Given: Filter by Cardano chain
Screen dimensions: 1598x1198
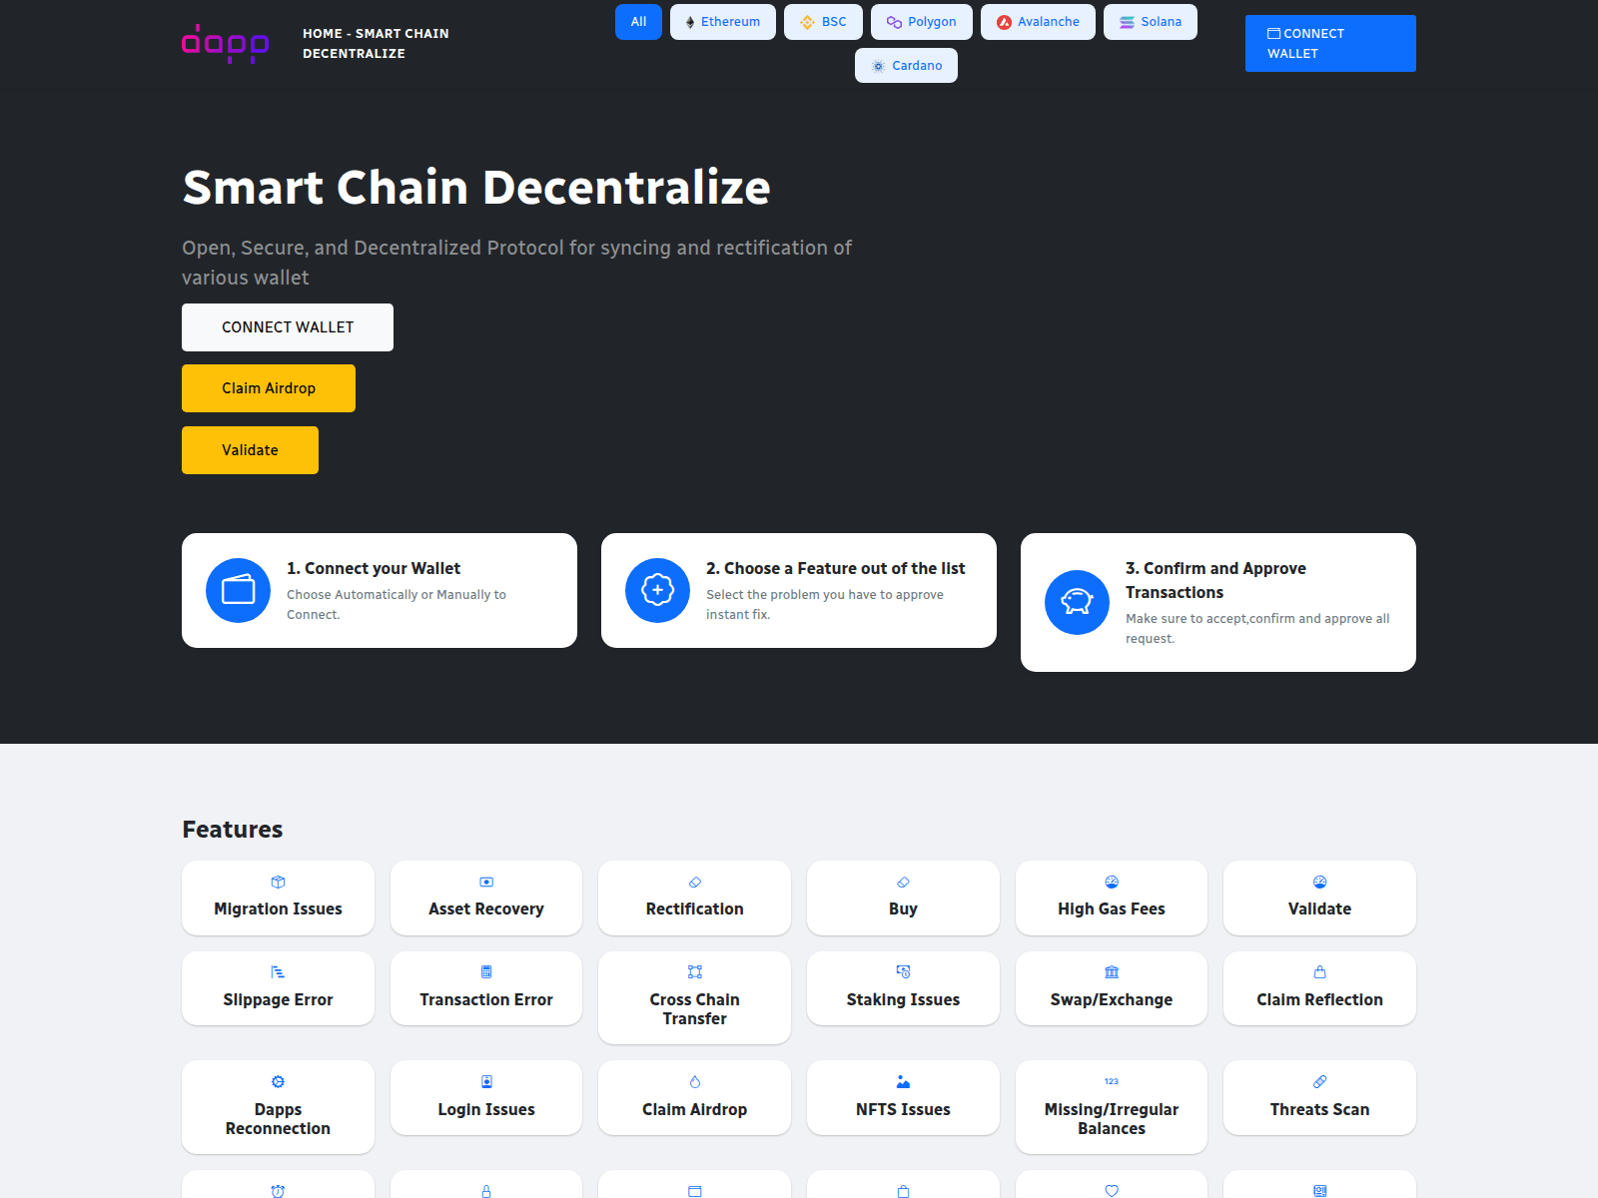Looking at the screenshot, I should pos(906,66).
